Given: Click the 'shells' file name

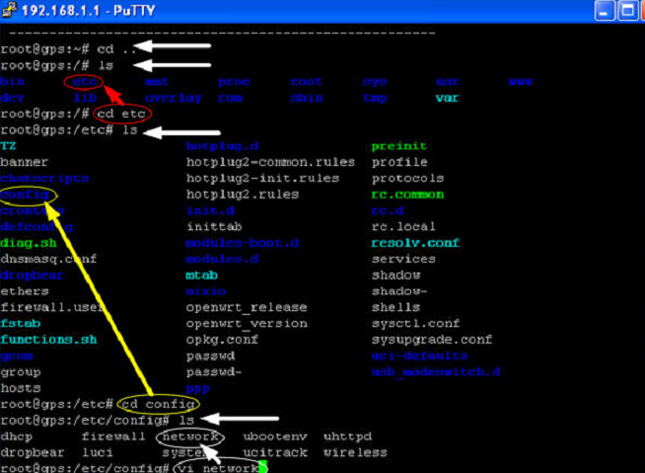Looking at the screenshot, I should point(395,307).
